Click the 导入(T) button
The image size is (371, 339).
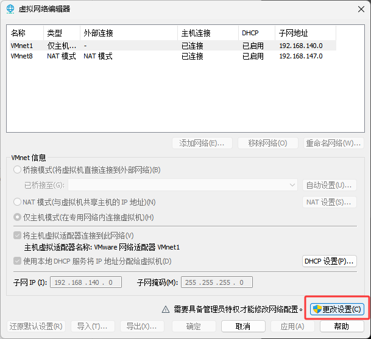pos(93,326)
